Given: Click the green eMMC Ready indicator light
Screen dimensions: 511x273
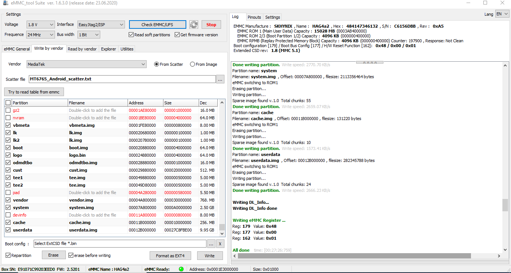Looking at the screenshot, I should [181, 269].
